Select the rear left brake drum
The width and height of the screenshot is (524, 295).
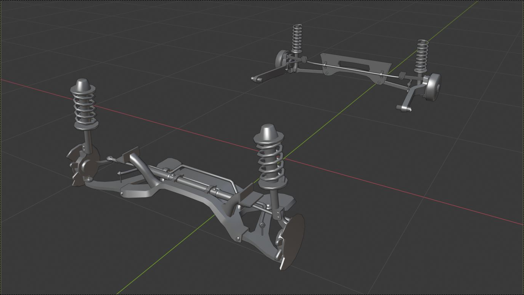[x=281, y=60]
